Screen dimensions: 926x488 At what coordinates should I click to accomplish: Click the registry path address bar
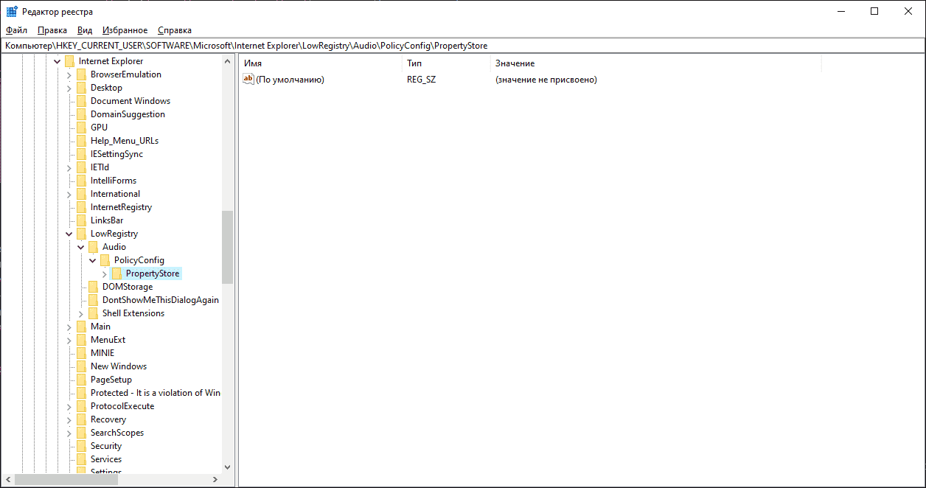[x=463, y=46]
